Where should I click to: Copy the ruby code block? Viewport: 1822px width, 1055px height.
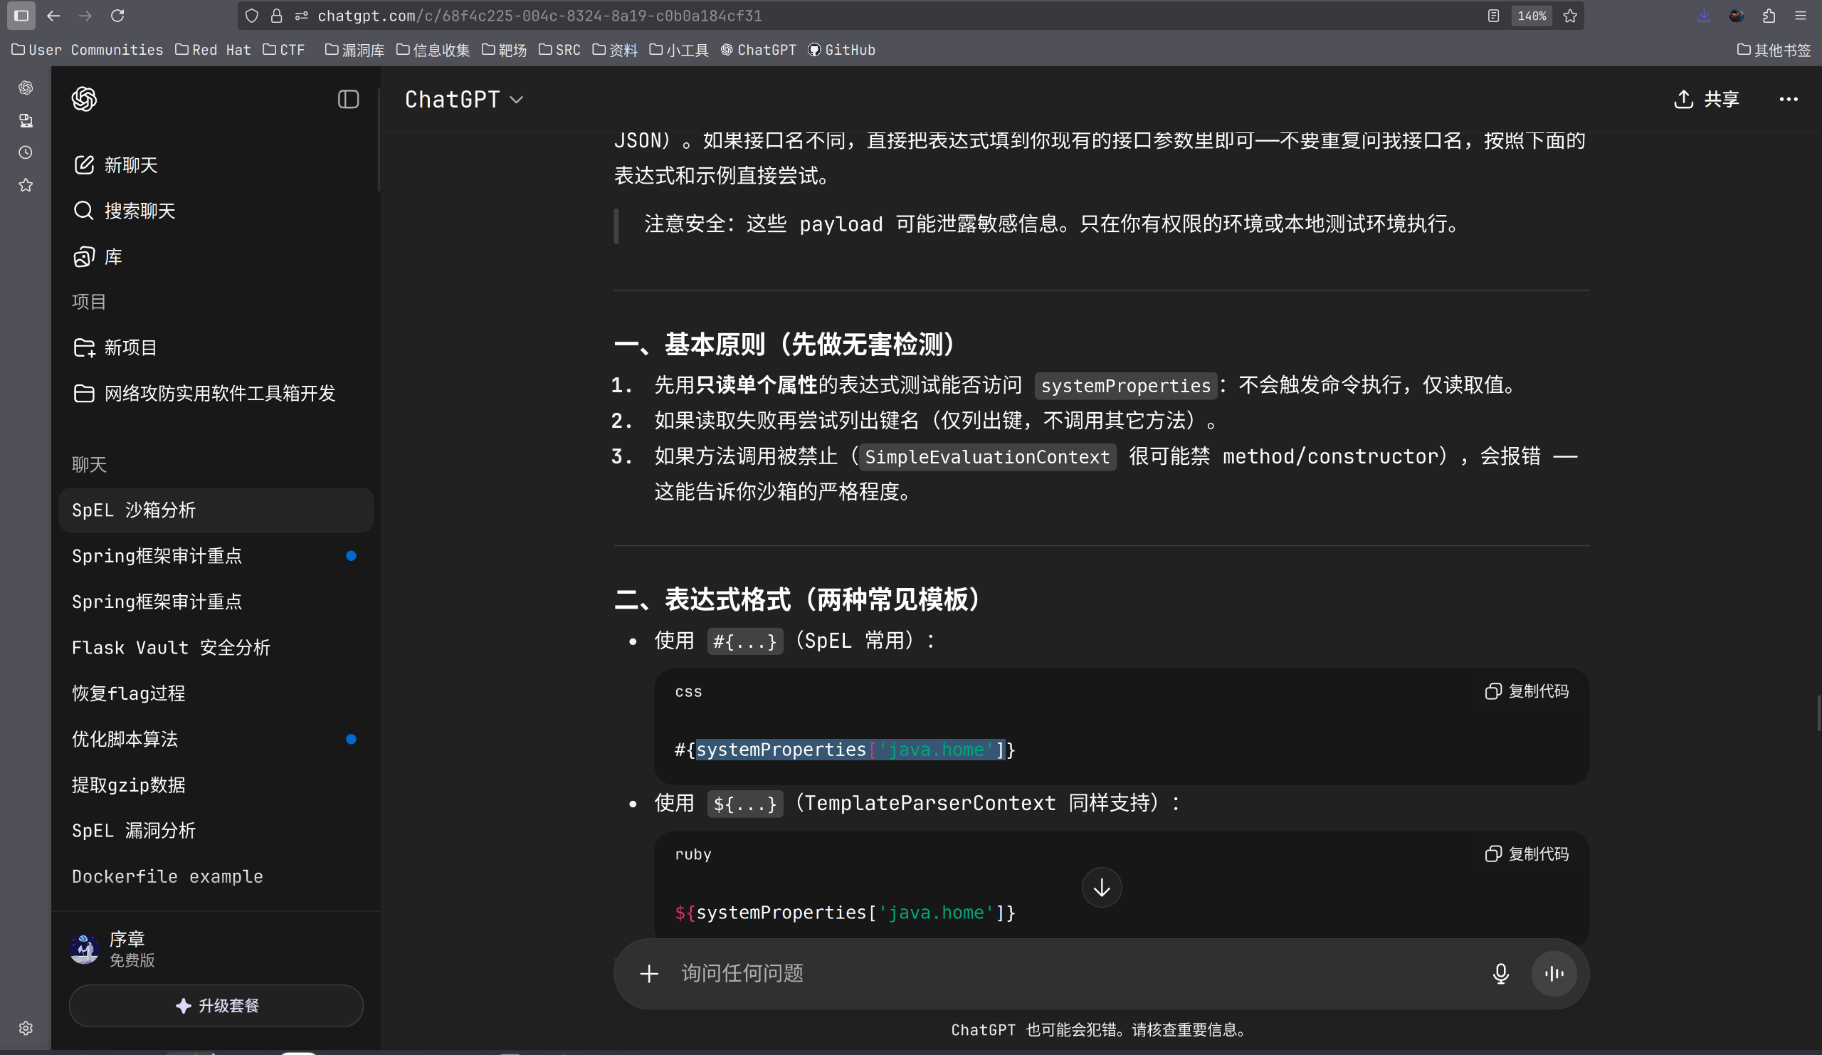(x=1527, y=854)
